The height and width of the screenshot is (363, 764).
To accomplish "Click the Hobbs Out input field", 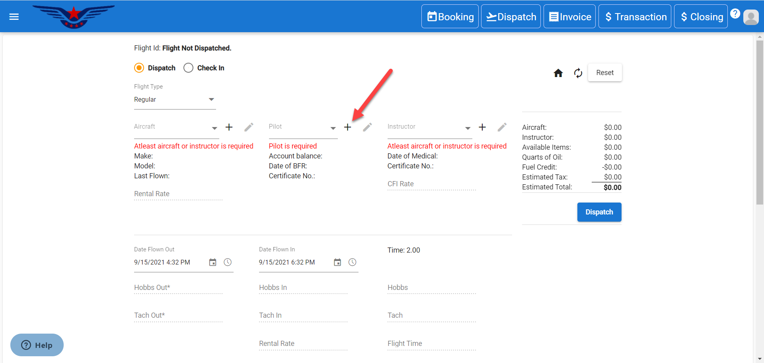I will [x=178, y=288].
